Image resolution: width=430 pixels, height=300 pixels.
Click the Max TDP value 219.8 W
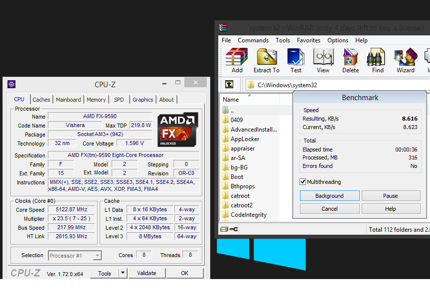(141, 125)
